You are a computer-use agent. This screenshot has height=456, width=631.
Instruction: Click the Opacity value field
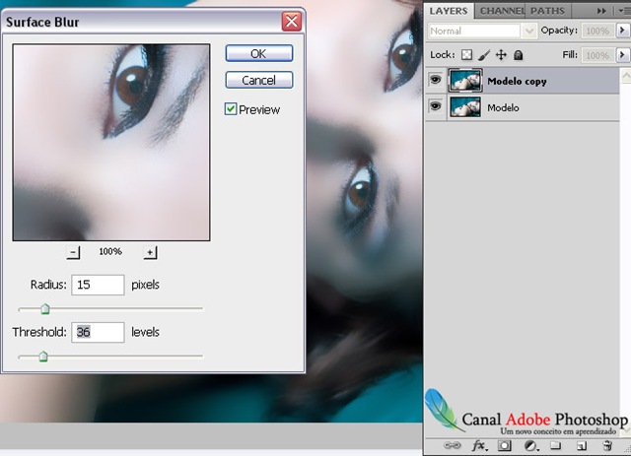[x=597, y=31]
